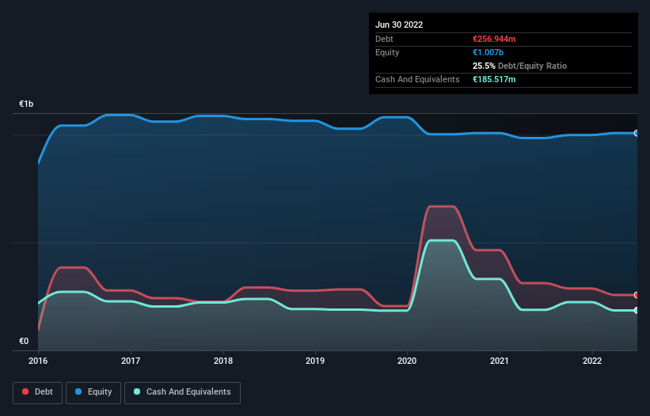Click the 2022 axis label
This screenshot has height=416, width=650.
click(592, 361)
